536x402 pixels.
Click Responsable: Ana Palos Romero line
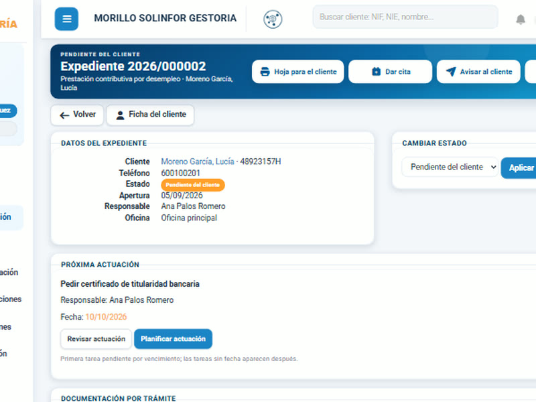click(x=117, y=299)
